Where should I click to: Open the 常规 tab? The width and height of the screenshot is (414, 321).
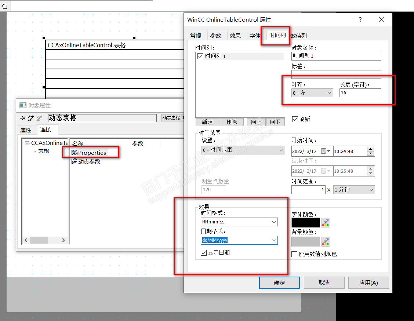(196, 36)
